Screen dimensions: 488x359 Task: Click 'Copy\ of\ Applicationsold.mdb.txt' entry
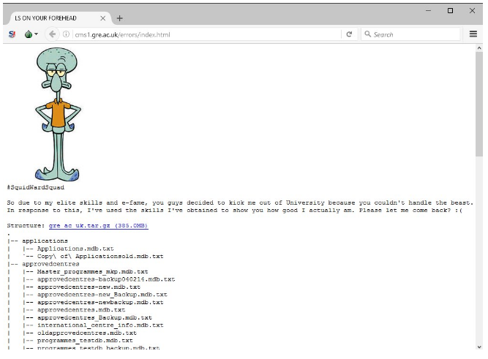pos(100,257)
